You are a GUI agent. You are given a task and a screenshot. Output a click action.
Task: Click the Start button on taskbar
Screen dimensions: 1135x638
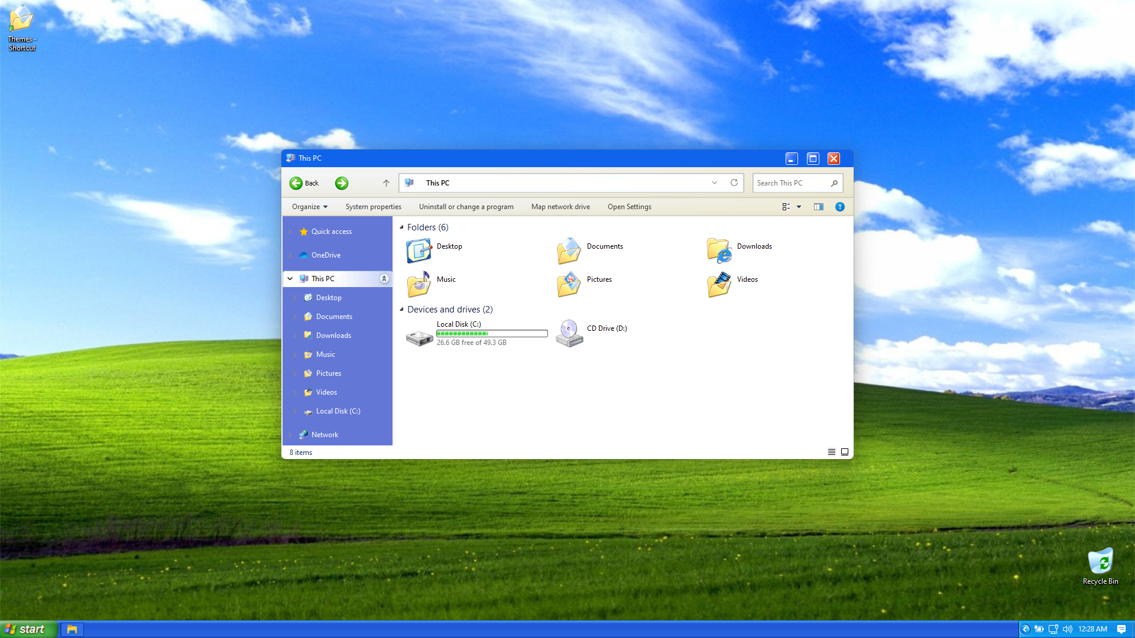tap(28, 629)
